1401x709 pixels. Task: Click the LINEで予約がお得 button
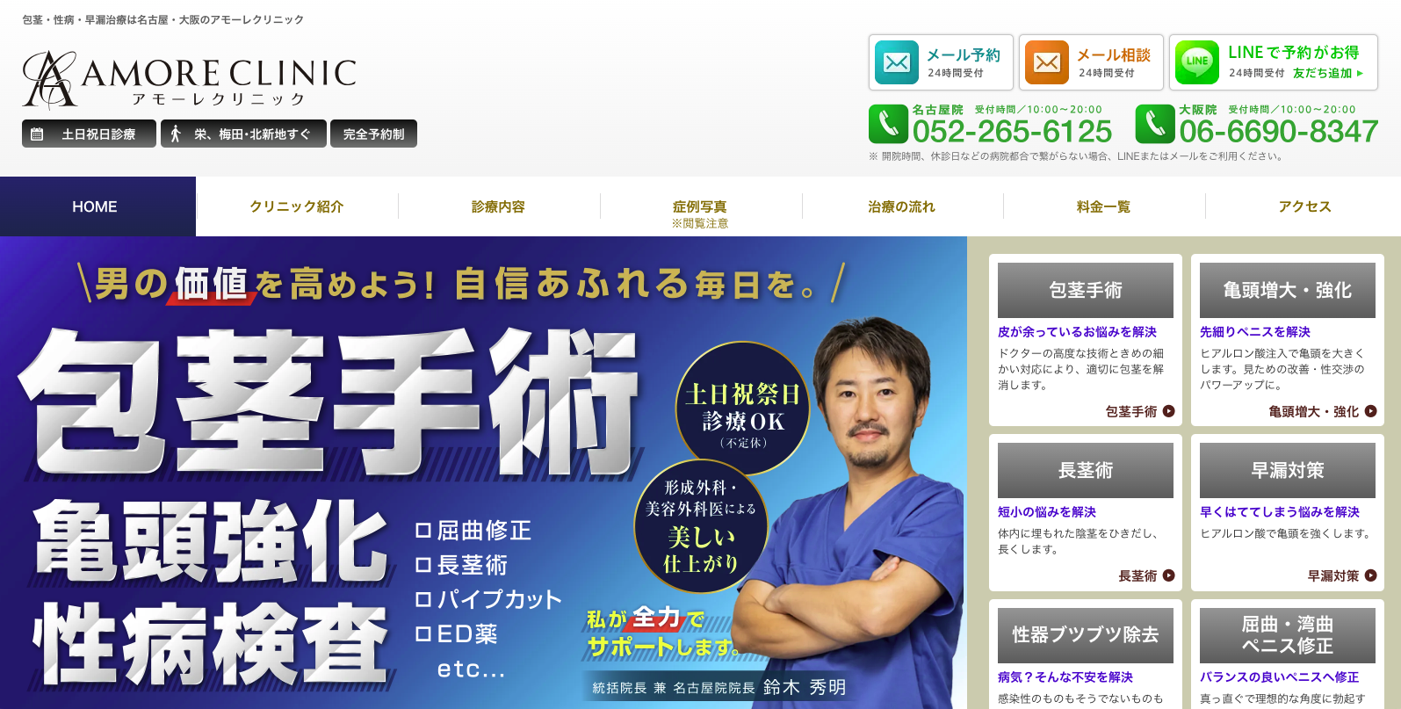coord(1274,62)
